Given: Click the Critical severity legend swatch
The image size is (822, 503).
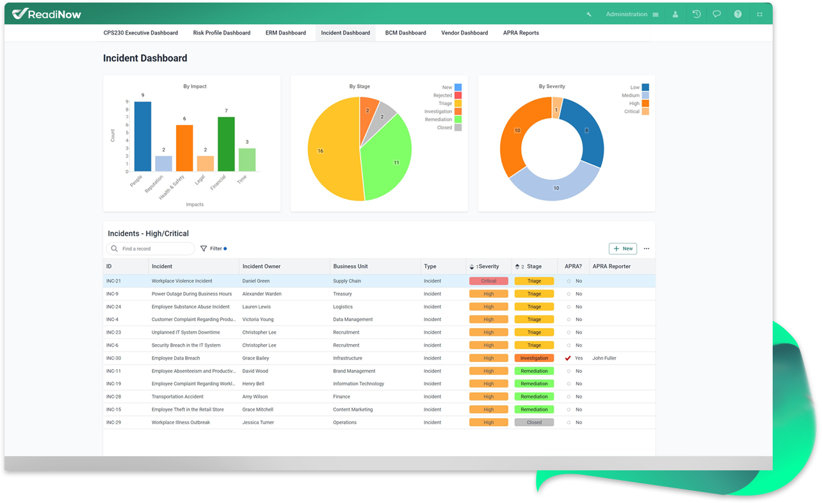Looking at the screenshot, I should [645, 111].
